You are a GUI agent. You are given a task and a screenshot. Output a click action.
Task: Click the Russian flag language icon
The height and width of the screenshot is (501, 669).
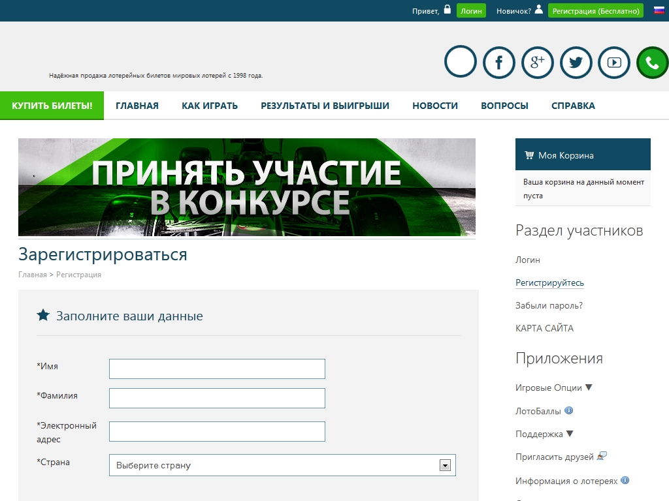[x=659, y=10]
